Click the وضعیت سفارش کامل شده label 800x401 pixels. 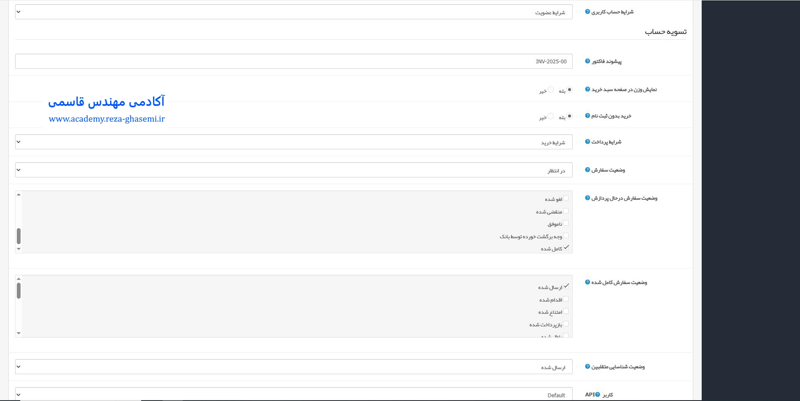619,282
